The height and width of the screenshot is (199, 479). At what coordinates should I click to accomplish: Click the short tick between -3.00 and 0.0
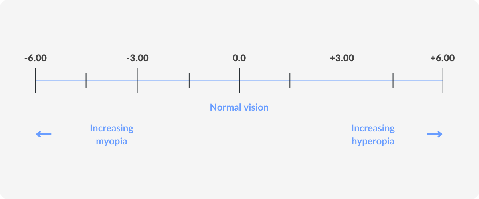[x=189, y=80]
